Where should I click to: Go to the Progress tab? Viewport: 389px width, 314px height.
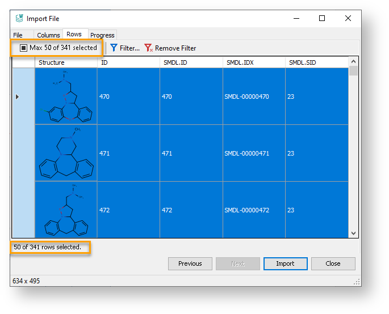coord(102,35)
